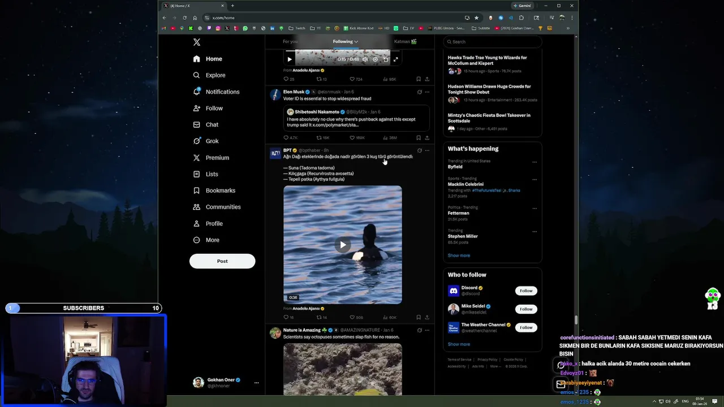Play the BPT bird video
The height and width of the screenshot is (407, 724).
click(343, 245)
